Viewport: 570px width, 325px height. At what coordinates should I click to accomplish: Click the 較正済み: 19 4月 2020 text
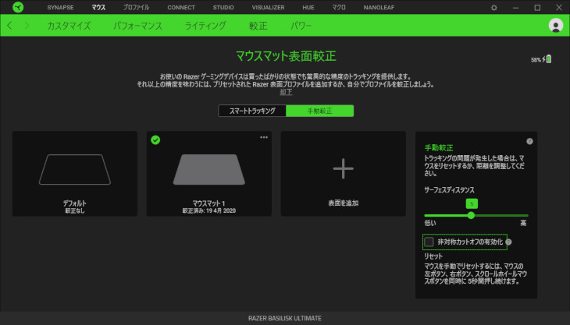[x=209, y=210]
